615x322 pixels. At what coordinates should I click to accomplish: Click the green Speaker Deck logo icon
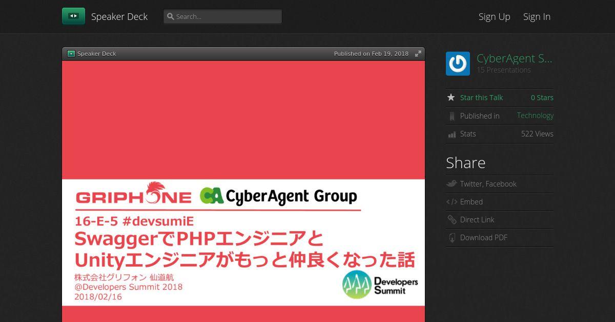73,16
